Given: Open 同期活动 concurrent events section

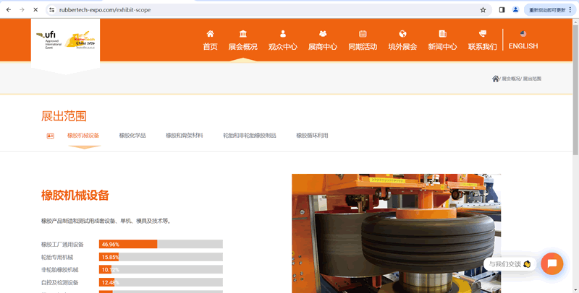Looking at the screenshot, I should tap(363, 40).
